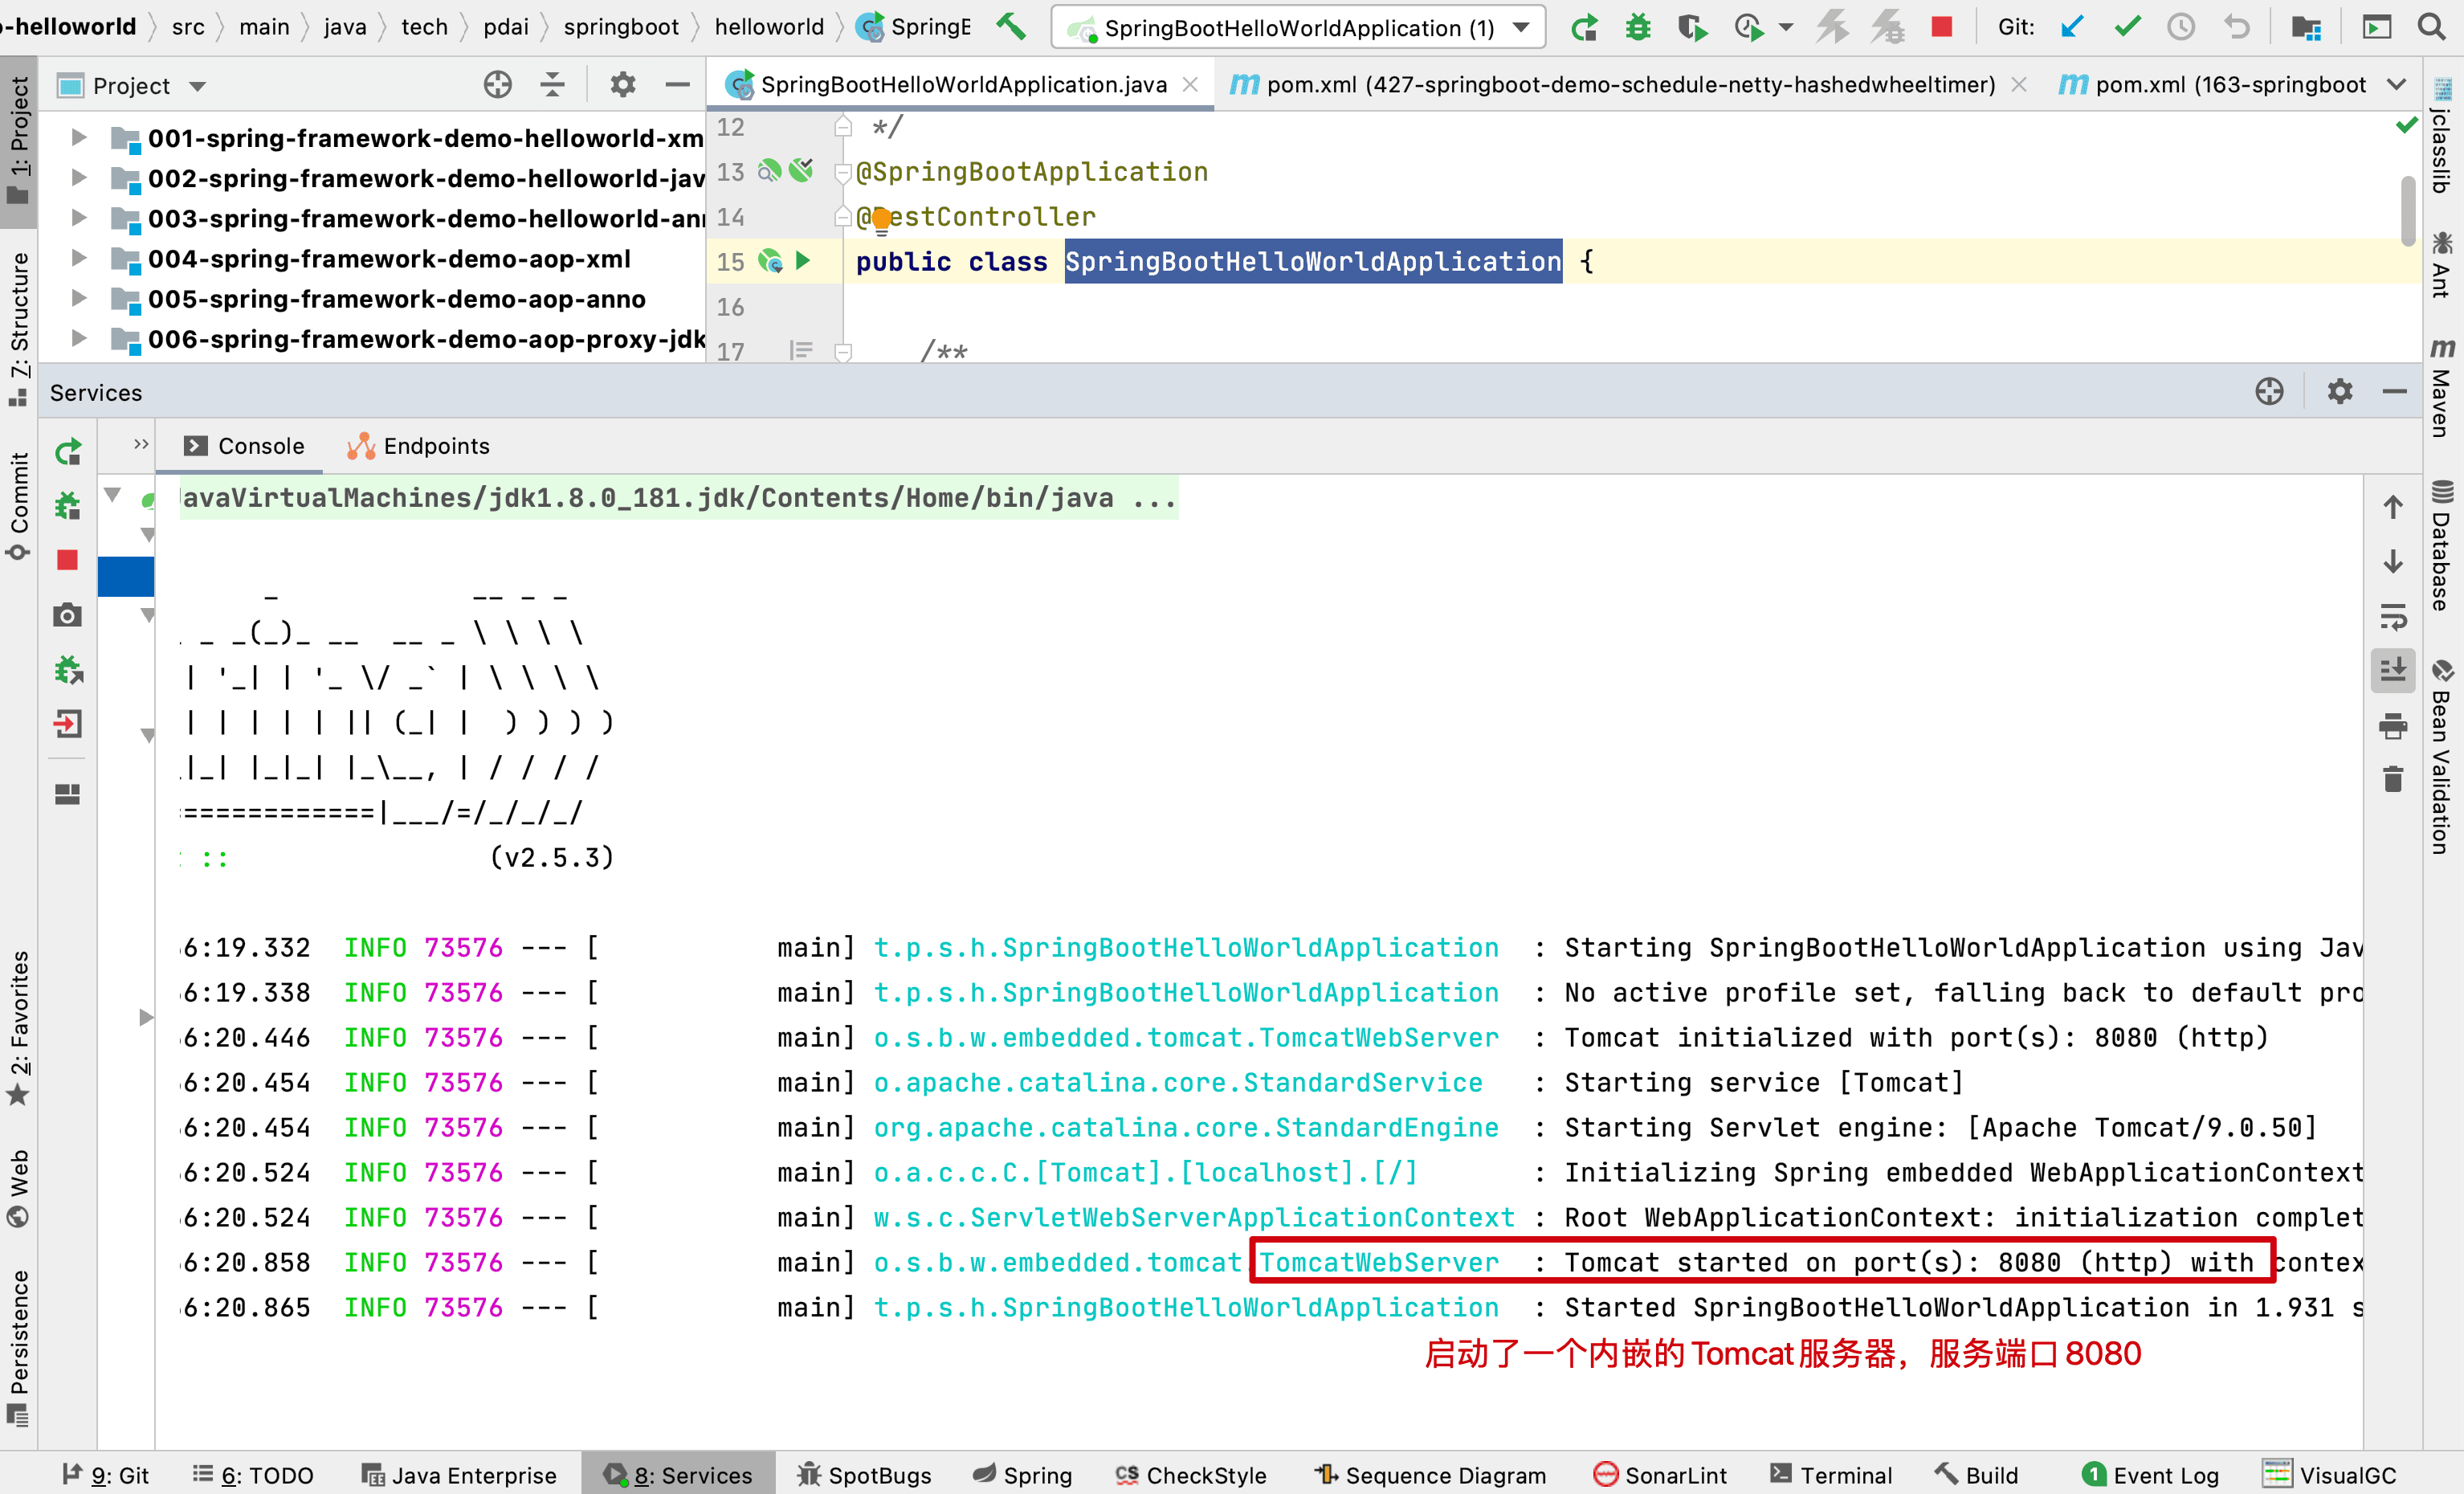
Task: Click the camera thread dump icon
Action: click(x=67, y=615)
